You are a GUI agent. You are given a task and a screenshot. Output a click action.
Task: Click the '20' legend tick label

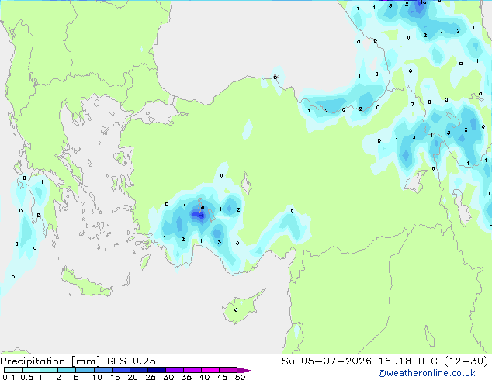click(x=133, y=377)
